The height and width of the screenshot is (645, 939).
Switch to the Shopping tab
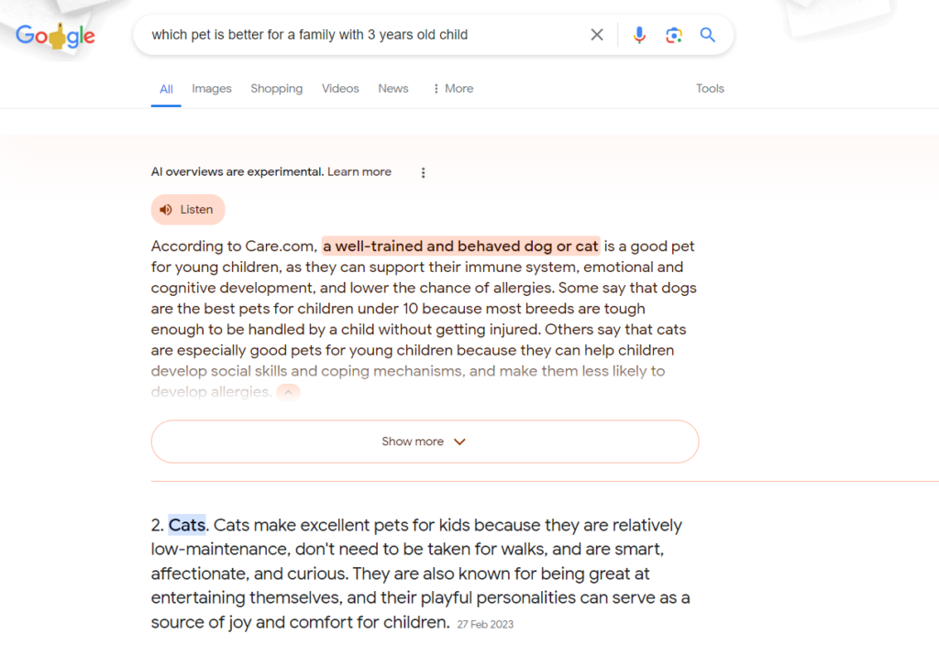coord(277,89)
